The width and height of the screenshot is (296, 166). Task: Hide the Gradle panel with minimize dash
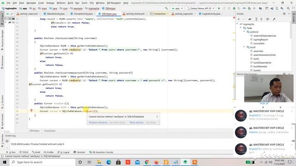coord(289,14)
